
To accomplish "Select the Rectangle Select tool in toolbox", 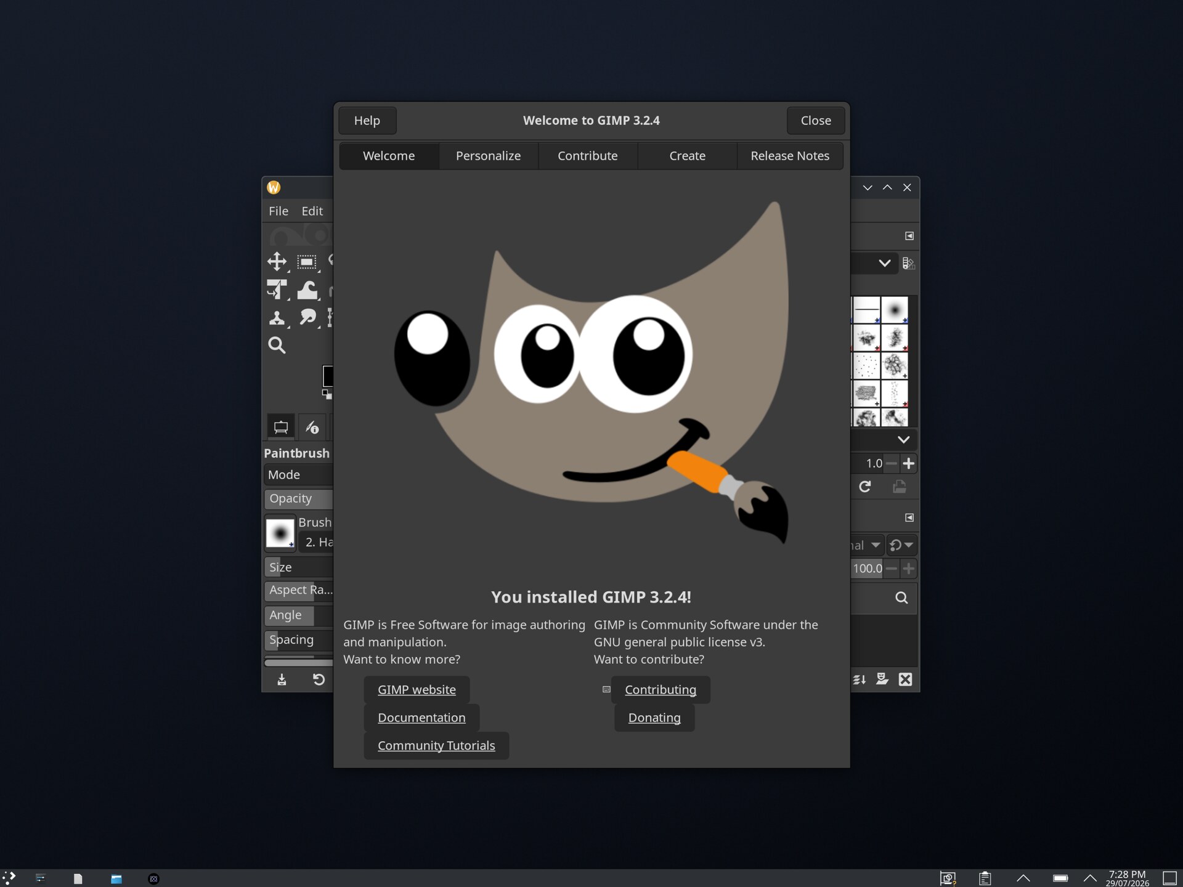I will tap(306, 261).
